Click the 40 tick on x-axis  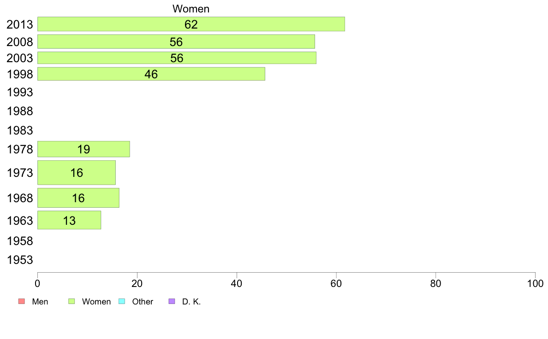point(237,283)
